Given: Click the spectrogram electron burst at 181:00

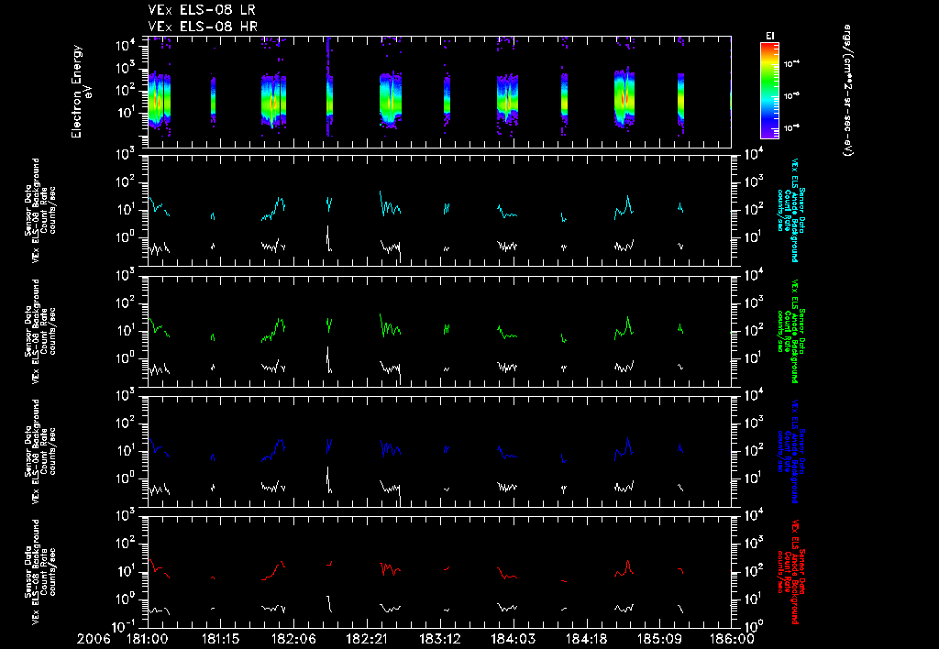Looking at the screenshot, I should [160, 100].
